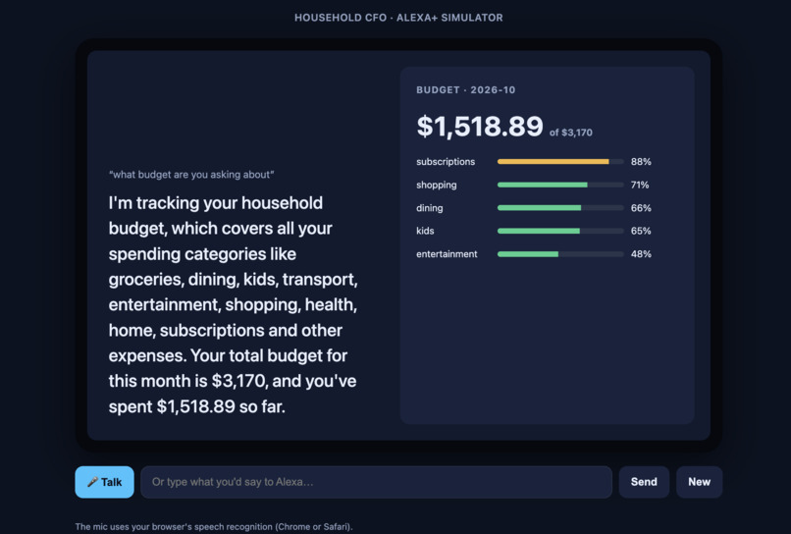Click the 'shopping' category label
This screenshot has width=791, height=534.
(437, 185)
